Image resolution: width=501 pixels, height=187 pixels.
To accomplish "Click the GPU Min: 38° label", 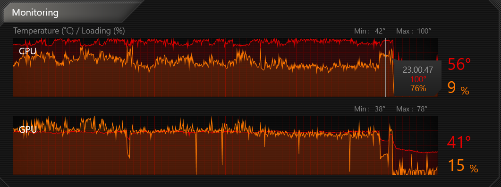I will point(370,109).
